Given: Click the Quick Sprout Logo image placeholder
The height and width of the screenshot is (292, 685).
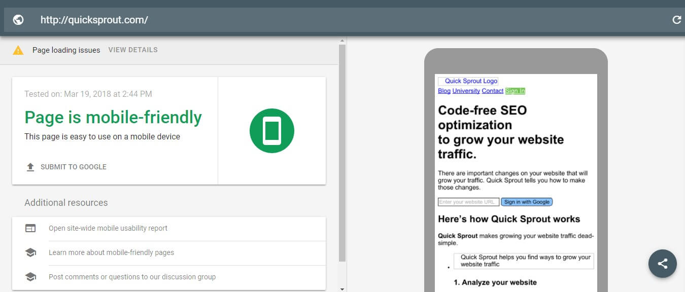Looking at the screenshot, I should tap(468, 81).
